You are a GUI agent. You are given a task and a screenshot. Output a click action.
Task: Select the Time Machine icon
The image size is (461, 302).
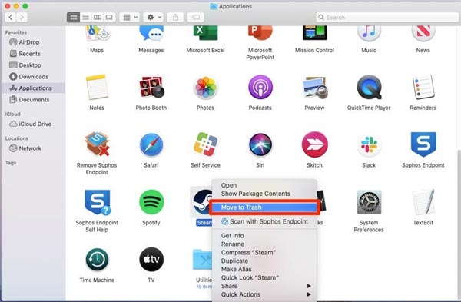point(97,260)
